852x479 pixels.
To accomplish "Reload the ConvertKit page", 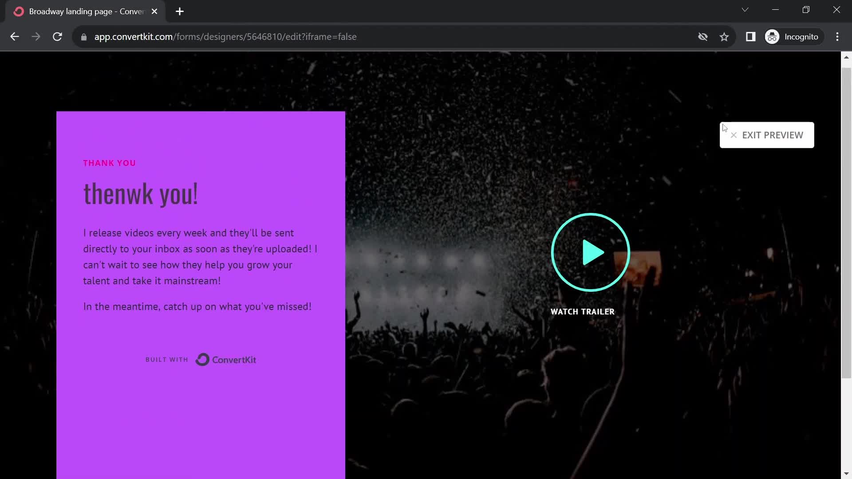I will 57,37.
